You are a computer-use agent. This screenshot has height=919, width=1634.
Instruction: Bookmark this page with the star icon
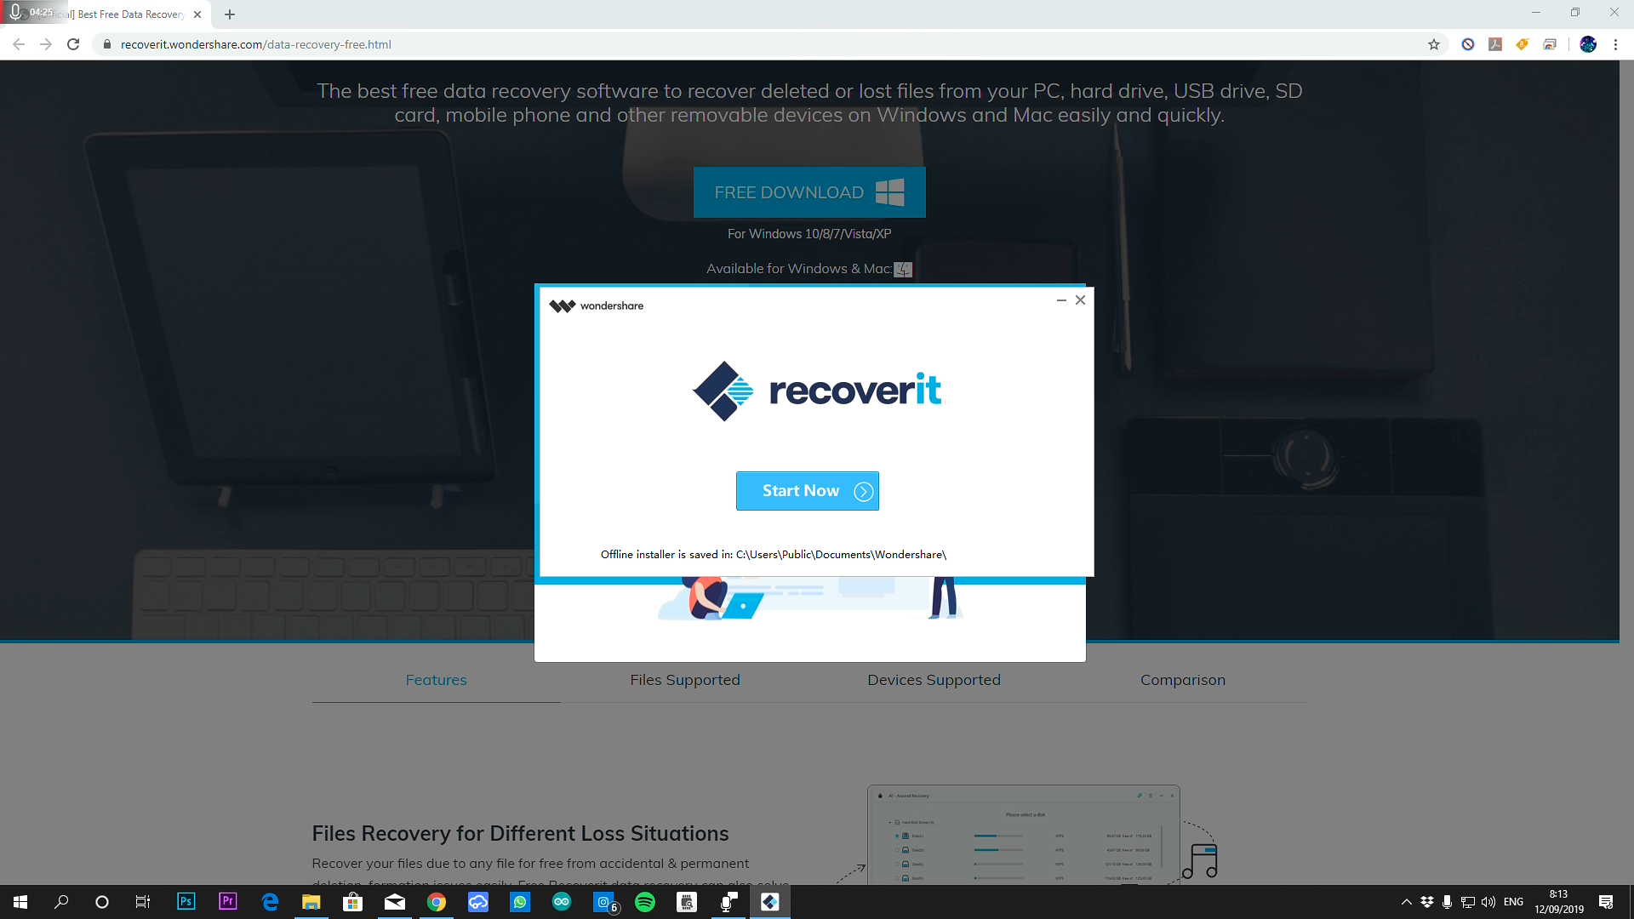coord(1434,44)
